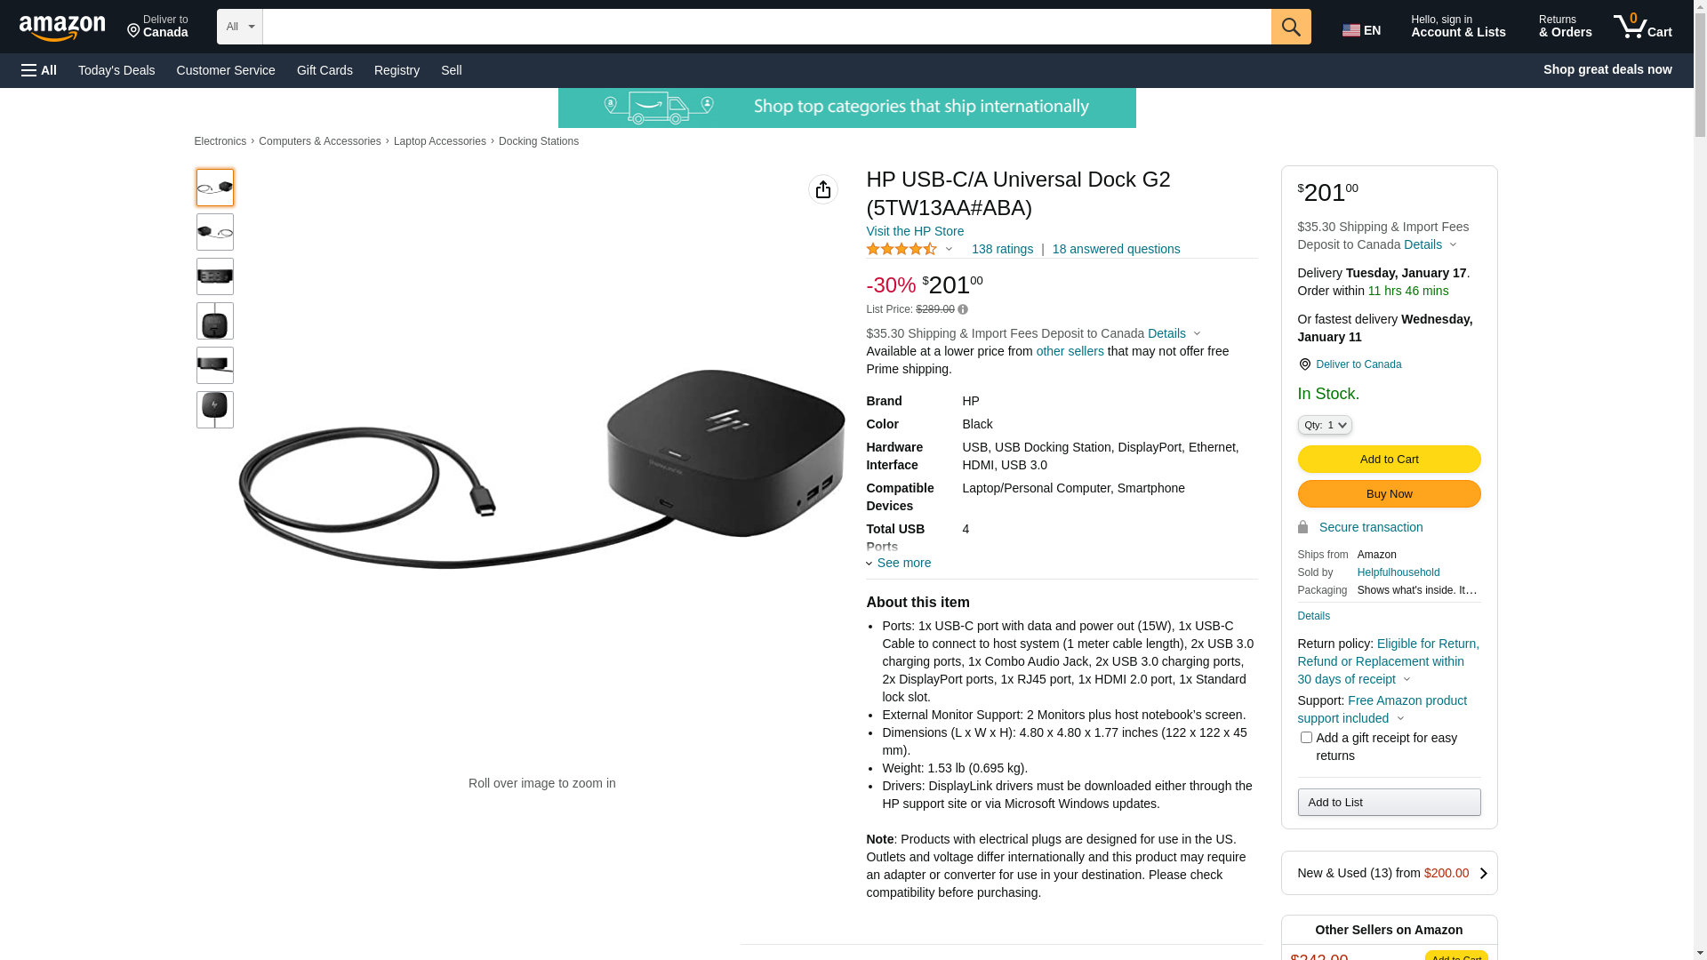The image size is (1707, 960).
Task: Click in the search input field
Action: click(x=766, y=27)
